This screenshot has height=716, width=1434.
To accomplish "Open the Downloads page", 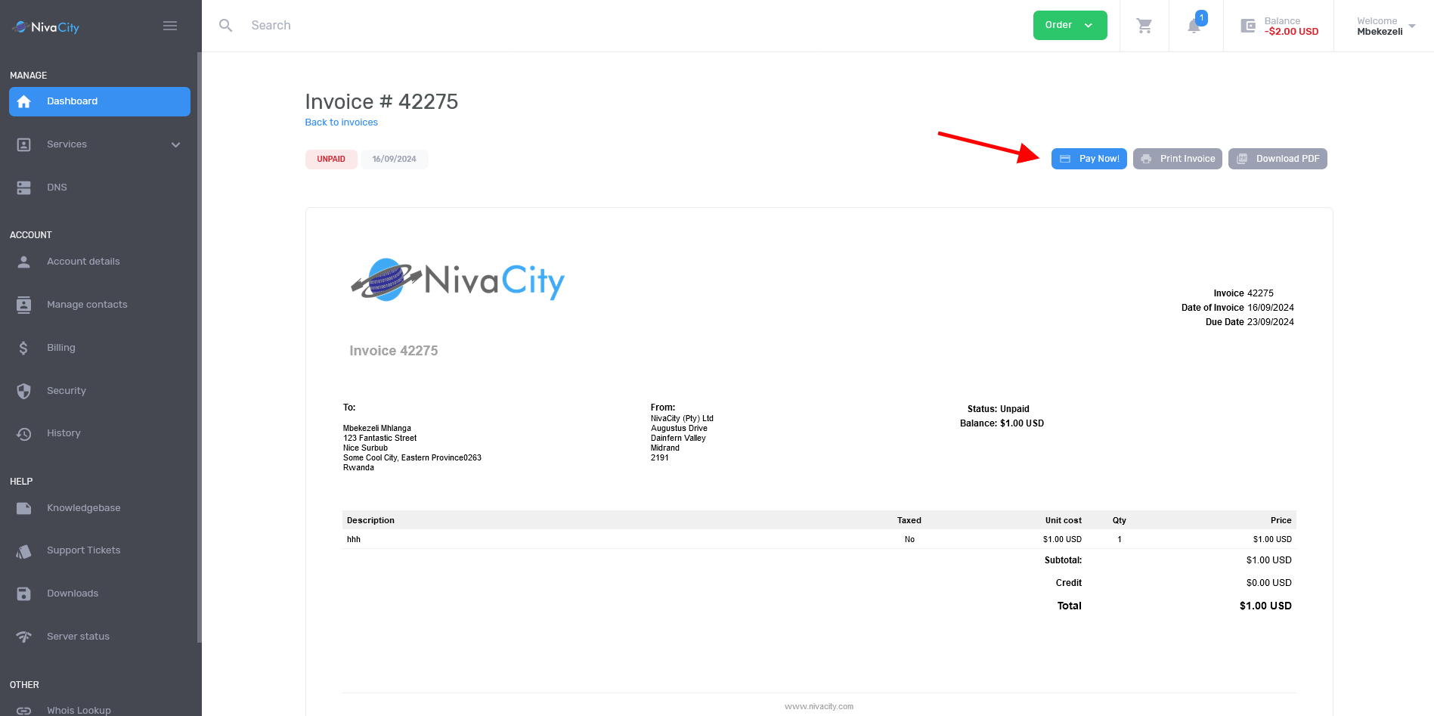I will click(x=100, y=594).
